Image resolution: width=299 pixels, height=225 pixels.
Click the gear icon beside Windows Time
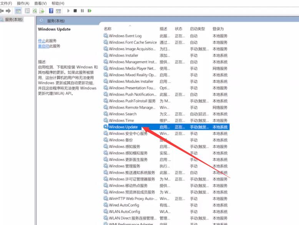(x=106, y=120)
